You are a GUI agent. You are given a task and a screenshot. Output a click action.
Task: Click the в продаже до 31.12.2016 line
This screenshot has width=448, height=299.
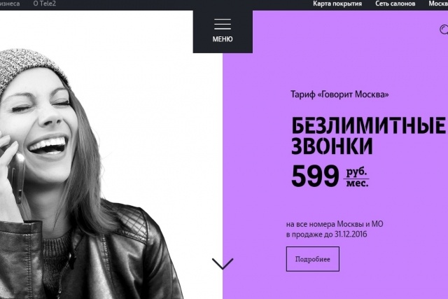[327, 235]
